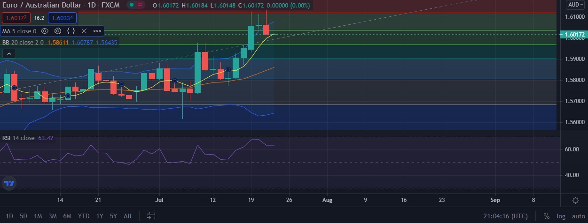This screenshot has width=588, height=223.
Task: Open the AUD currency dropdown
Action: (x=576, y=5)
